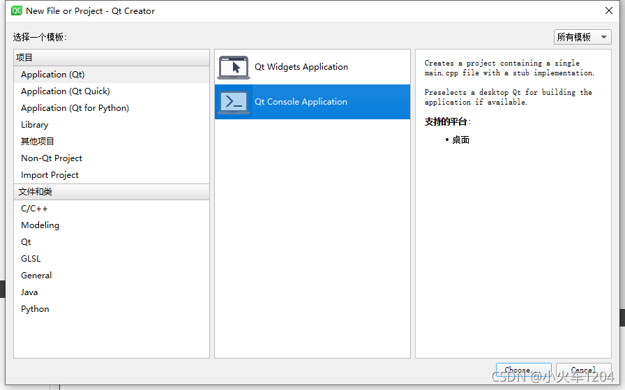Viewport: 625px width, 390px height.
Task: Select the C/C++ files category
Action: tap(111, 209)
